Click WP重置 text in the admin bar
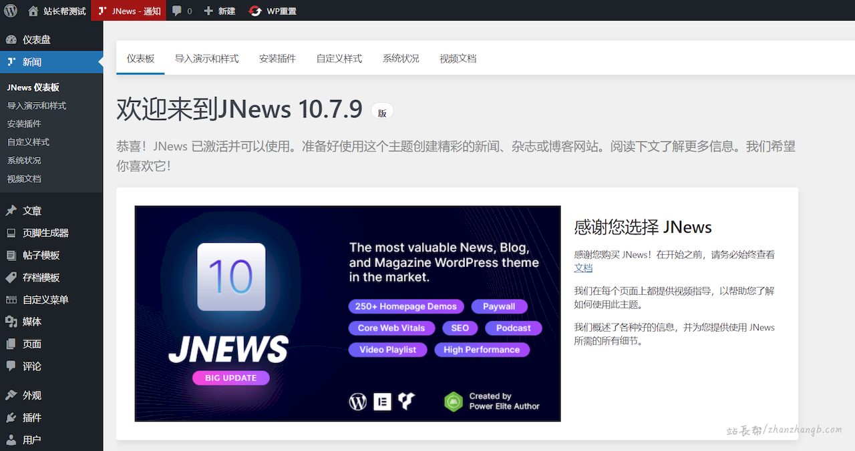The width and height of the screenshot is (855, 451). pyautogui.click(x=281, y=11)
